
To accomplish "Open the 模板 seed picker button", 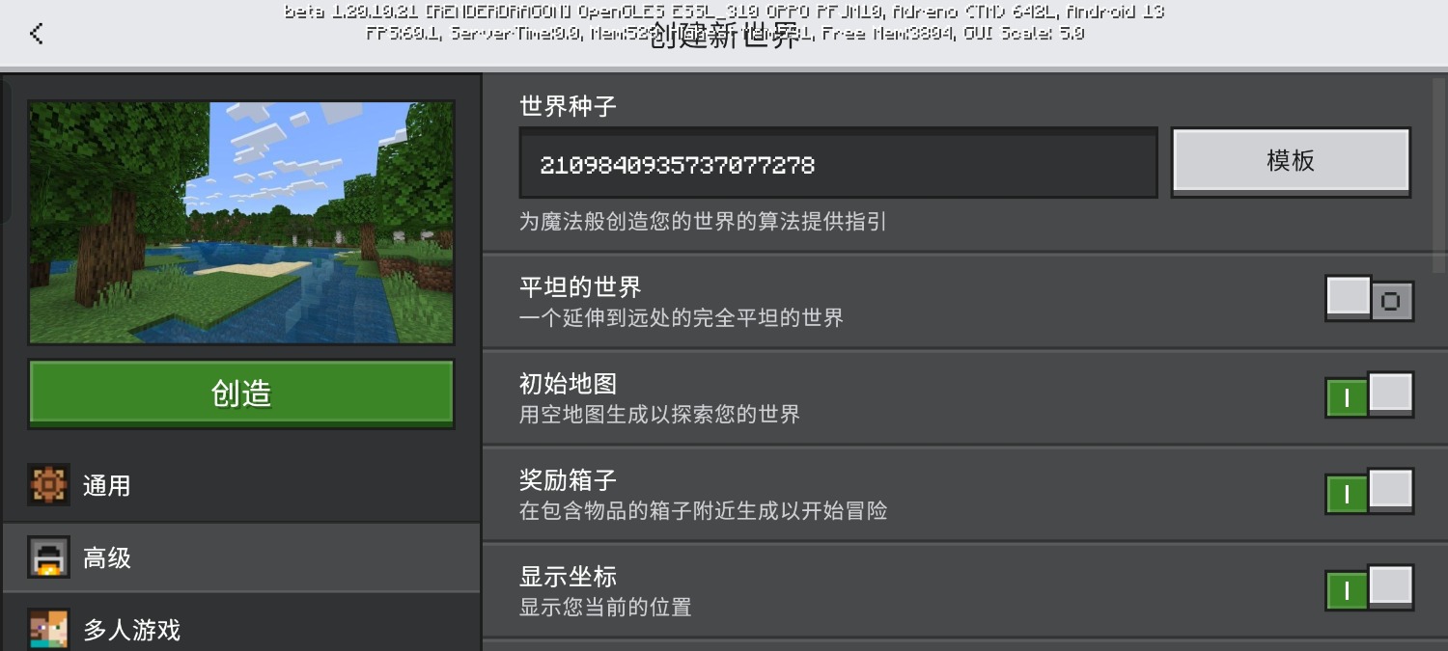I will [x=1291, y=162].
